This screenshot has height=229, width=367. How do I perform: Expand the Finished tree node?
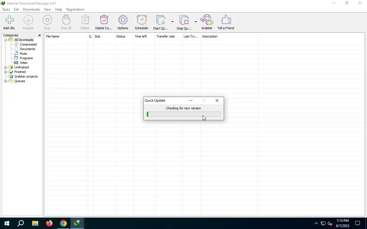5,72
